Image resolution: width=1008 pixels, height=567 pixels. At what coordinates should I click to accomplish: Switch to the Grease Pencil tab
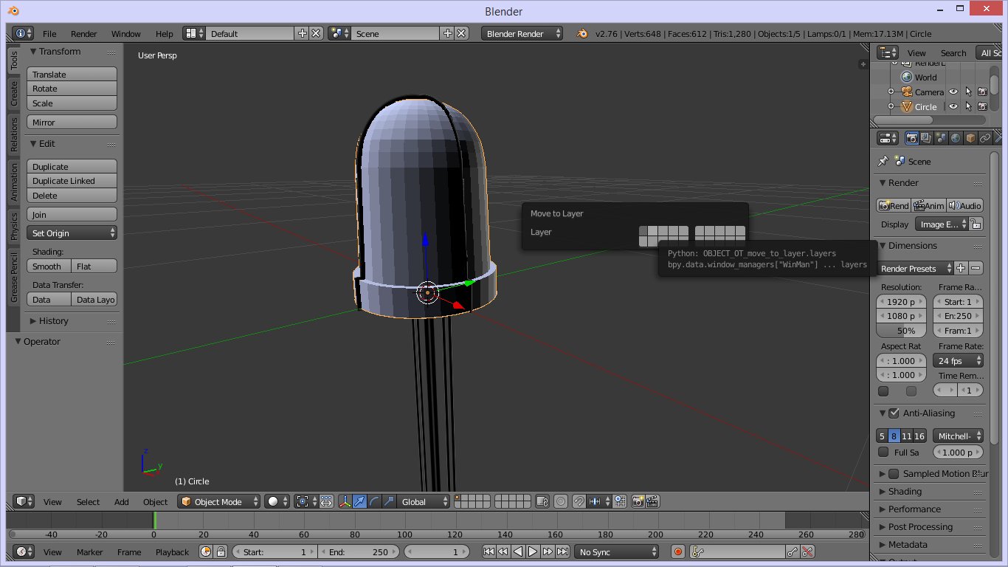point(13,277)
